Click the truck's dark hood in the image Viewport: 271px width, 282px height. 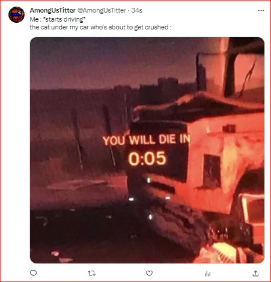(x=198, y=106)
